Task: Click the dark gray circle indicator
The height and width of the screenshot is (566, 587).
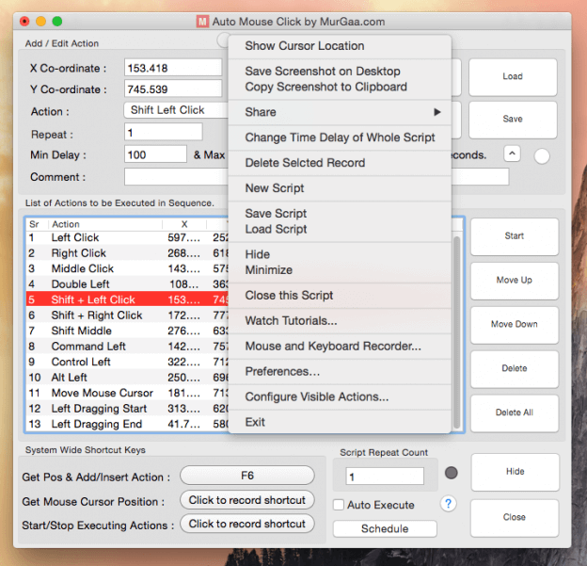Action: 452,473
